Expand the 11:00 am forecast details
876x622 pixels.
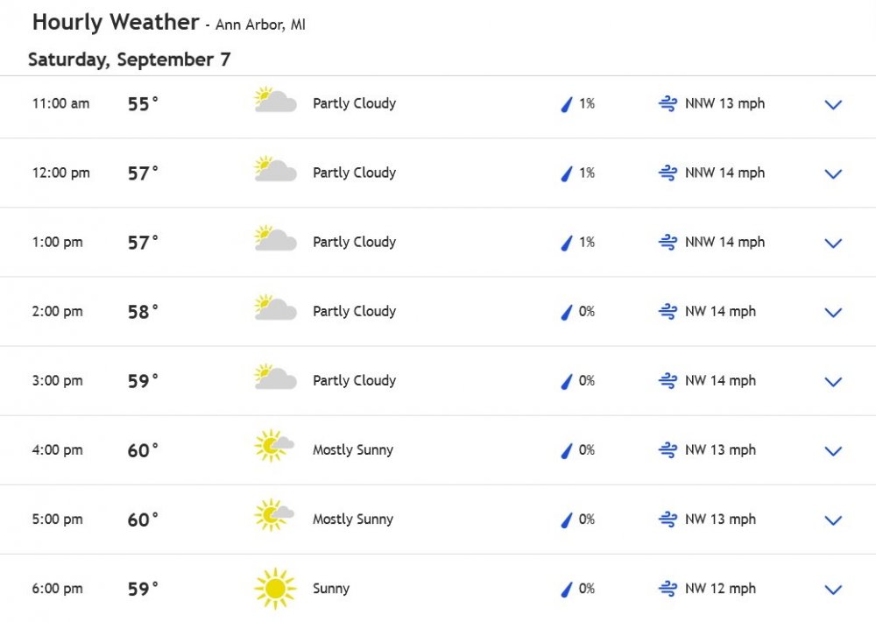[833, 104]
